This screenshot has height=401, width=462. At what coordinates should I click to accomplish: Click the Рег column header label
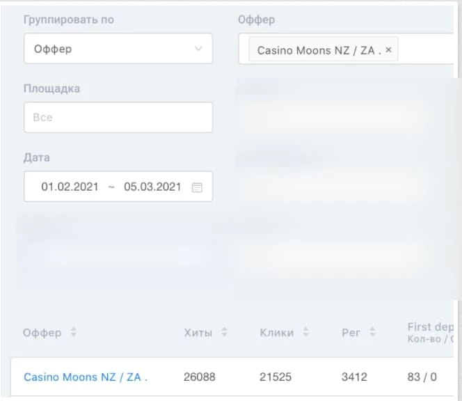[x=351, y=333]
